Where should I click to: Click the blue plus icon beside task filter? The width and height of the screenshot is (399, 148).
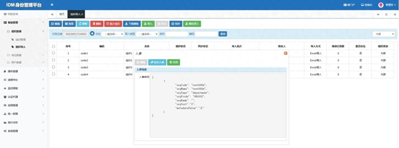click(92, 34)
